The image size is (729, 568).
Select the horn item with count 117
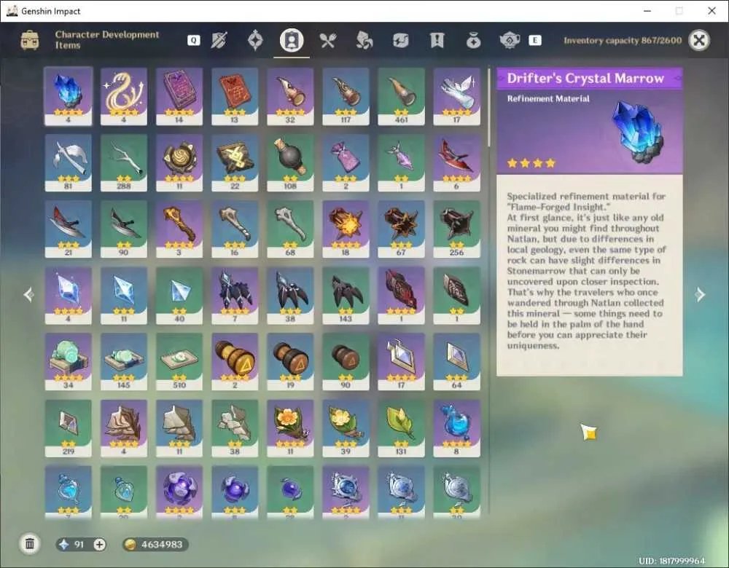tap(346, 97)
